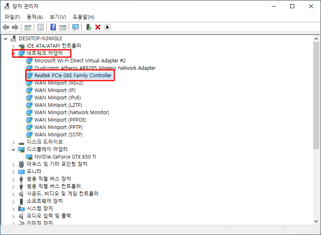Expand 오디오 입력 및 출력 node

coord(14,216)
